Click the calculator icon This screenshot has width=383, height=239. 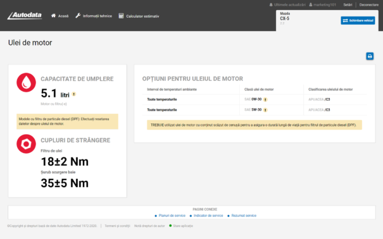tap(121, 16)
